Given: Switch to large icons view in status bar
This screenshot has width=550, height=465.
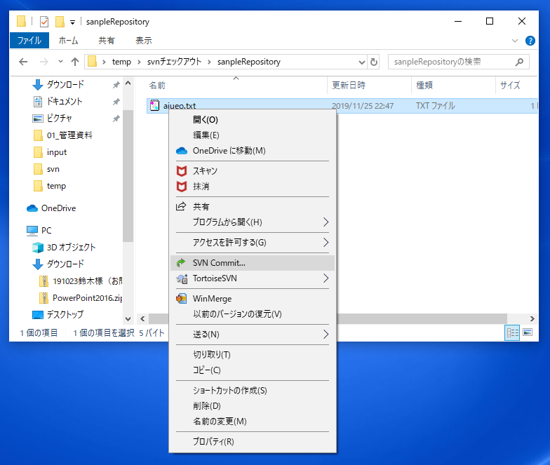Looking at the screenshot, I should point(528,332).
